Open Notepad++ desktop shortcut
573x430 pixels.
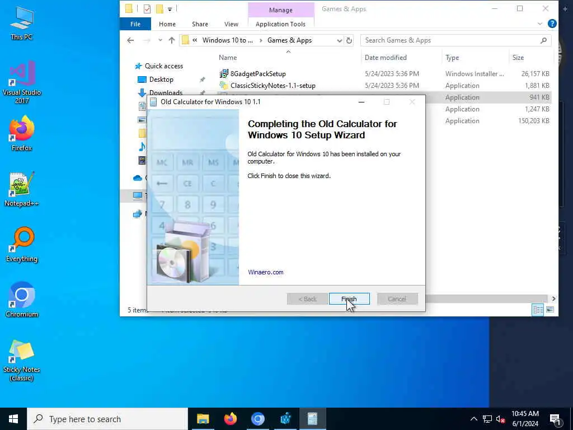coord(22,189)
